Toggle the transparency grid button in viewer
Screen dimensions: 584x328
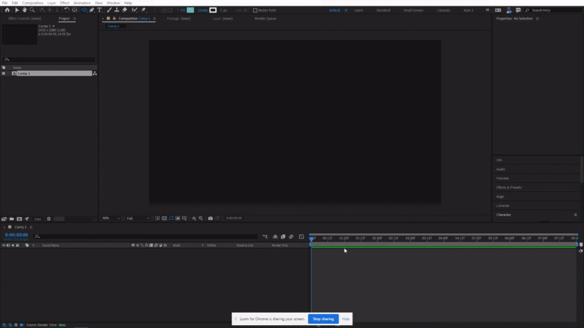click(x=164, y=218)
